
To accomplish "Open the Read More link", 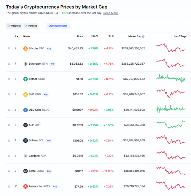I will point(110,13).
